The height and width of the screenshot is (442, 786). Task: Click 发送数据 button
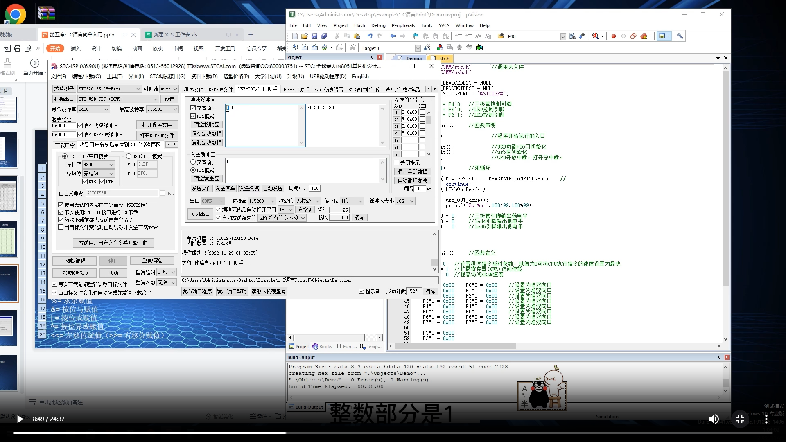point(249,188)
